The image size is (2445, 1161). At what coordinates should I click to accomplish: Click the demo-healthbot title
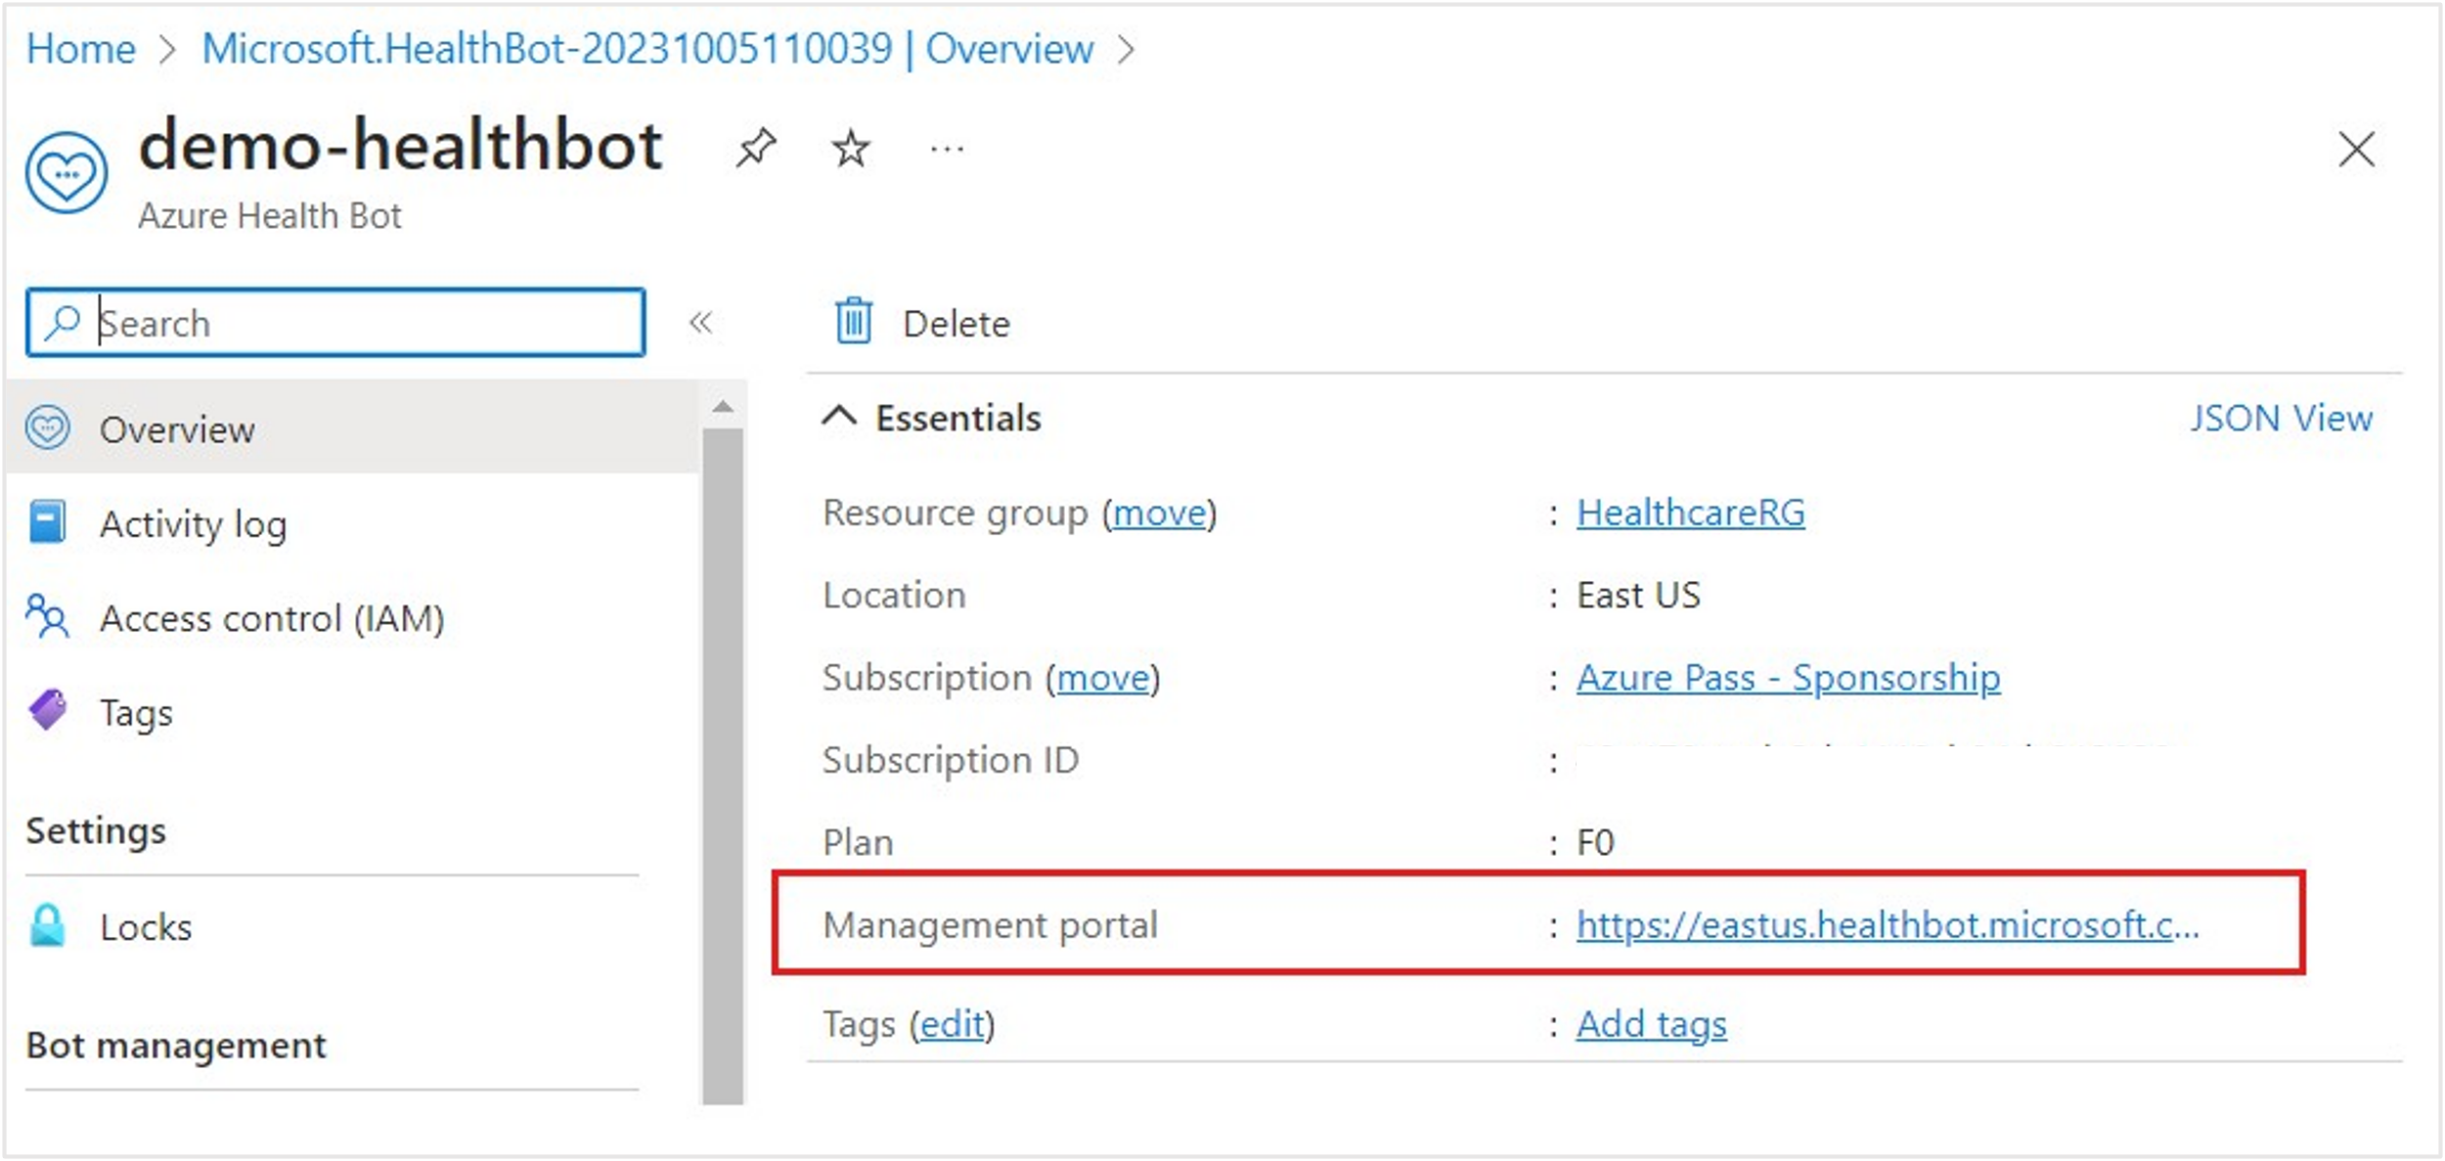[x=401, y=146]
